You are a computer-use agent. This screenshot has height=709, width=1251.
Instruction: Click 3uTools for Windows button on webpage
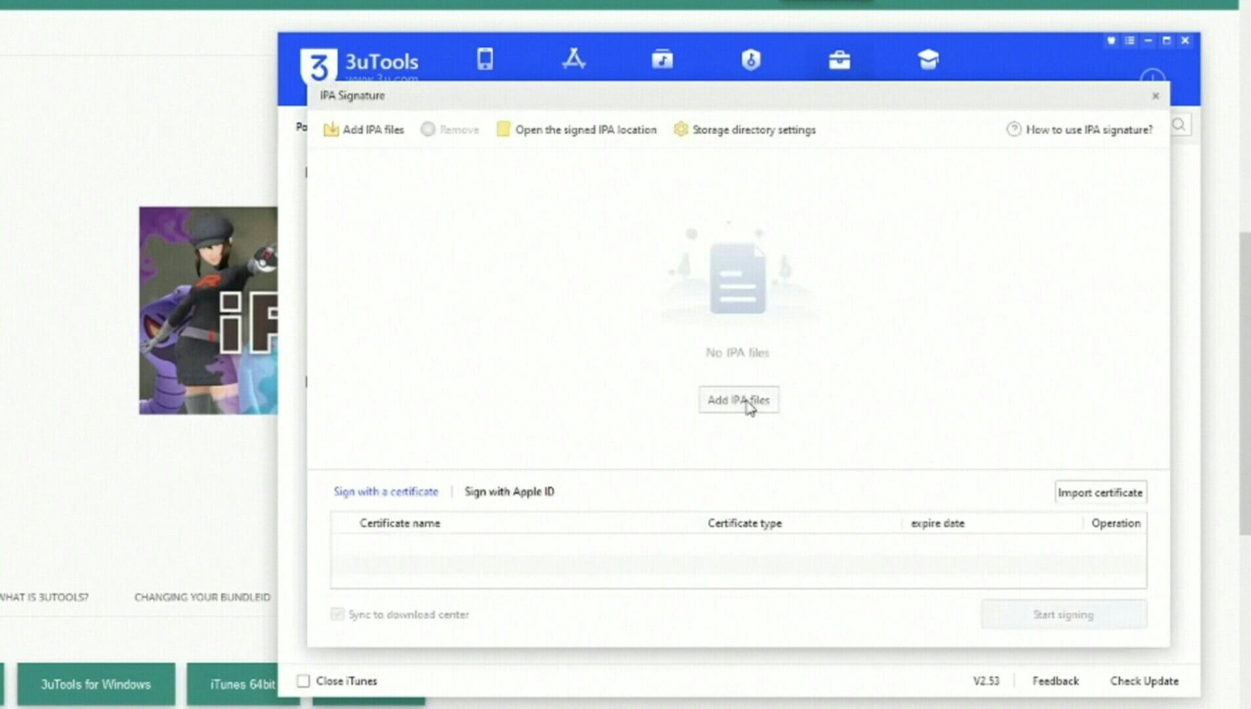point(96,684)
